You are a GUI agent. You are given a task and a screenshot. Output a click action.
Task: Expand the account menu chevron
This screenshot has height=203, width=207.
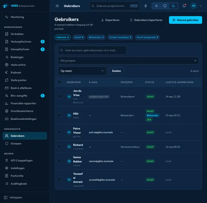[201, 6]
